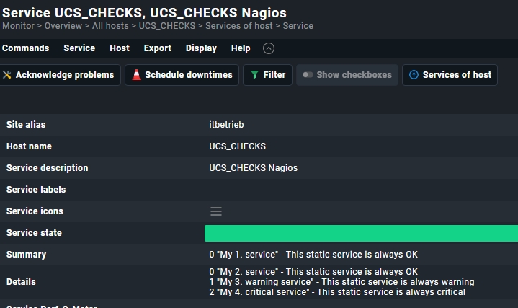
Task: Click the green Filter funnel icon
Action: pos(254,75)
